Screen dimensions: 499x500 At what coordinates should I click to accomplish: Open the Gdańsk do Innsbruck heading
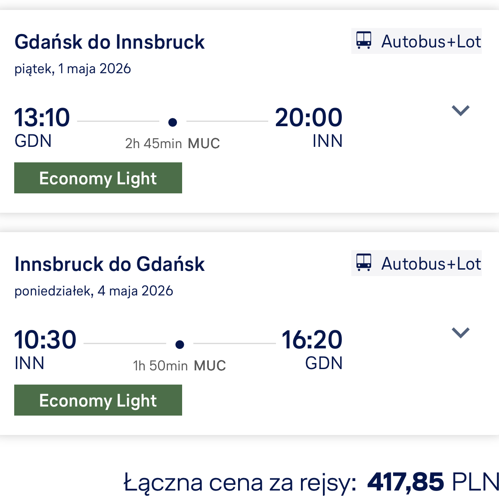click(x=109, y=42)
